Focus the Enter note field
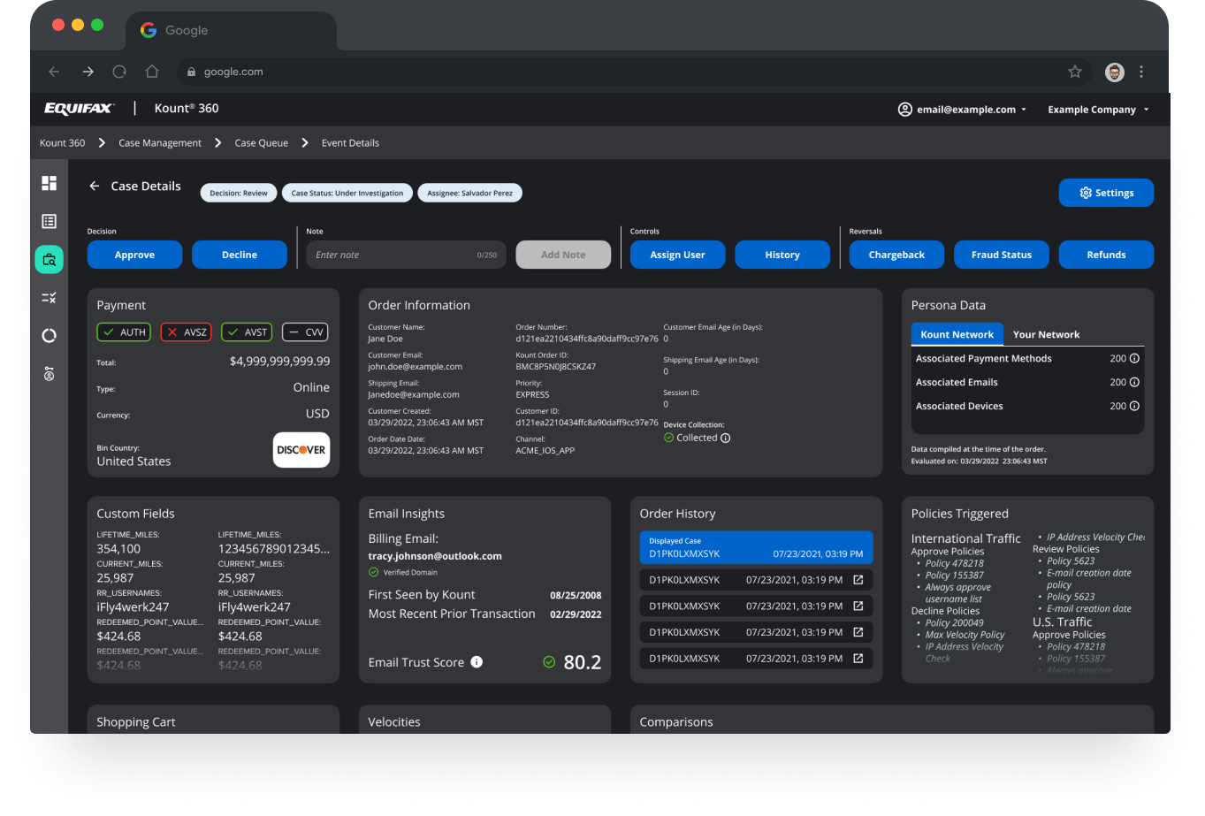Screen dimensions: 1205x816 pos(407,255)
